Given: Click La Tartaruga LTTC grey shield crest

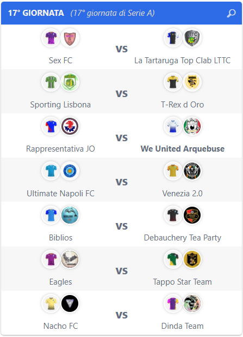Looking at the screenshot, I should tap(192, 38).
